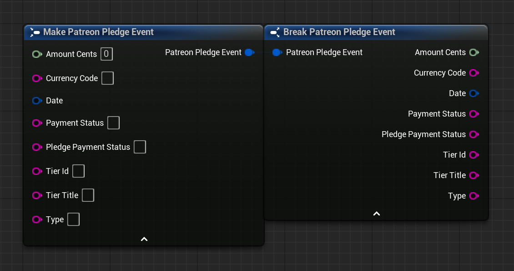The height and width of the screenshot is (271, 514).
Task: Click the Patreon Pledge Event output pin
Action: (x=249, y=52)
